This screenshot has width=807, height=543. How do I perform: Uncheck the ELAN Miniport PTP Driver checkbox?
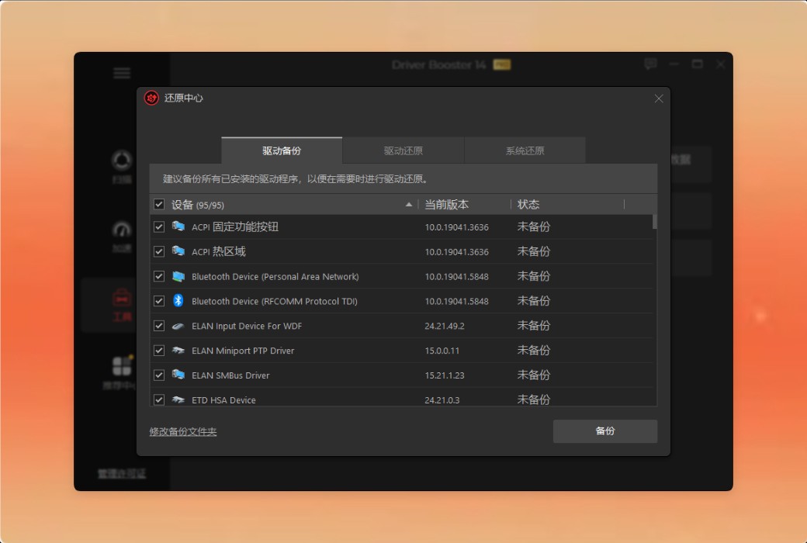tap(159, 351)
